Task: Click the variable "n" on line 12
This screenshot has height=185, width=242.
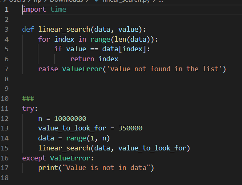Action: 40,119
